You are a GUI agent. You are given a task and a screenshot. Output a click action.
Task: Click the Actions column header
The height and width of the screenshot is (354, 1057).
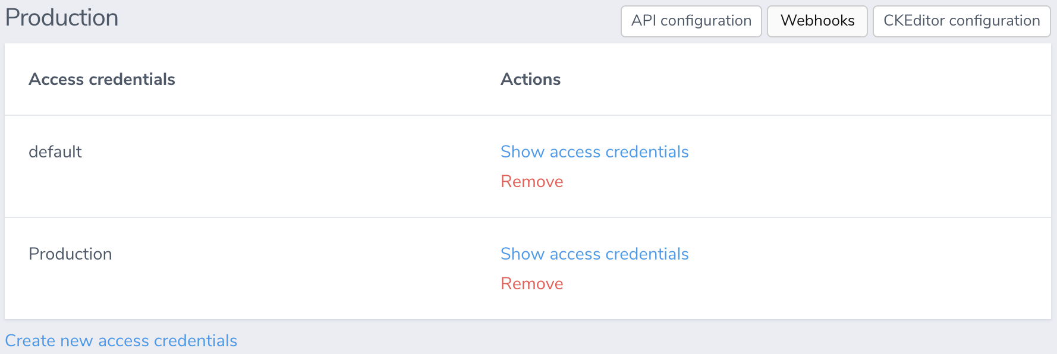(x=531, y=80)
